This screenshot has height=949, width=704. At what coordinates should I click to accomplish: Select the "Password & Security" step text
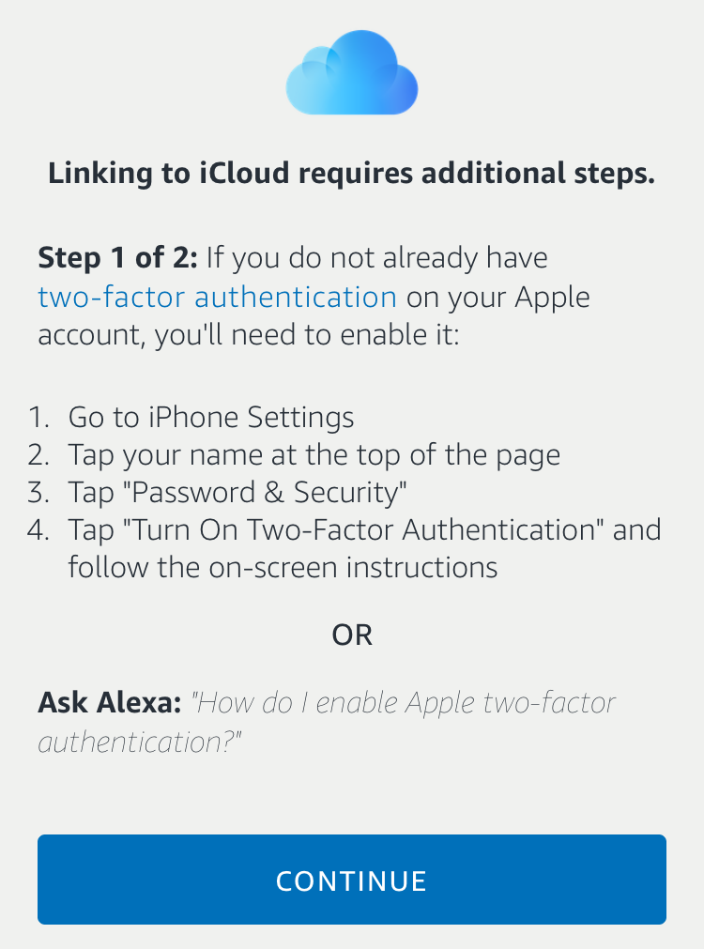[x=238, y=493]
